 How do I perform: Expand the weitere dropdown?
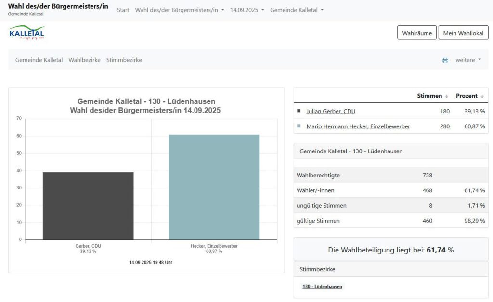(x=468, y=60)
